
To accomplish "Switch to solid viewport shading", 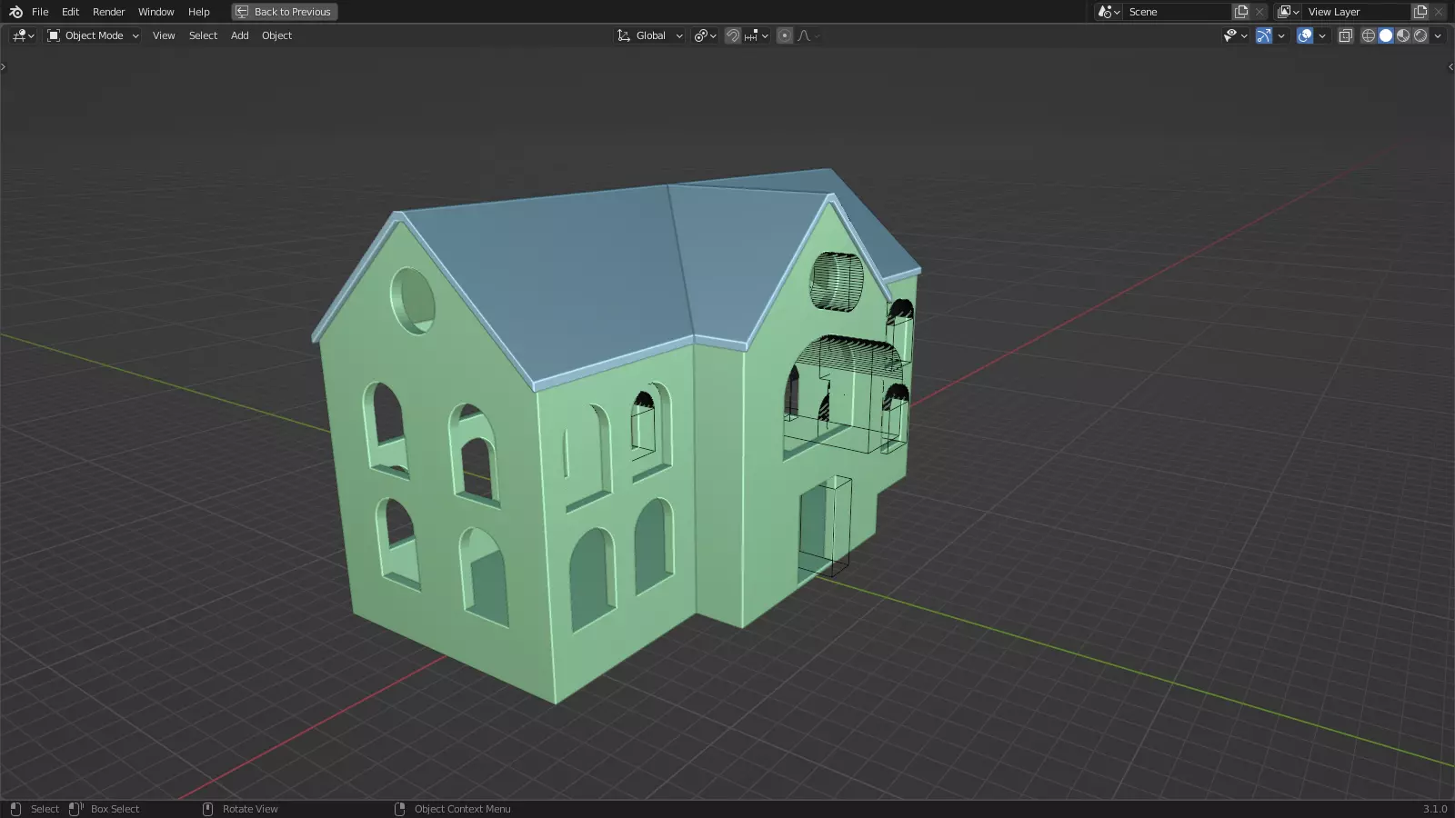I will 1386,35.
